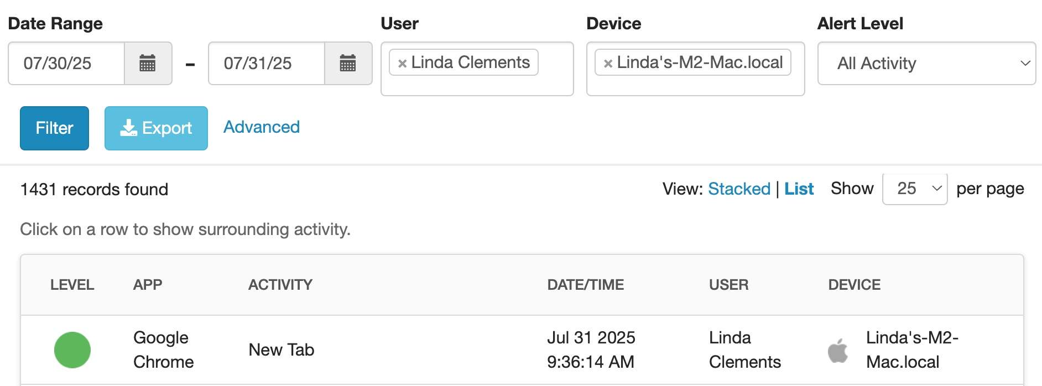Click the Filter button

[x=54, y=128]
